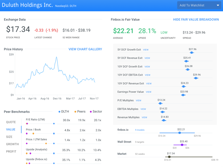Image resolution: width=223 pixels, height=167 pixels.
Task: Click the NasdaqGS: DLTH ticker label
Action: click(66, 6)
